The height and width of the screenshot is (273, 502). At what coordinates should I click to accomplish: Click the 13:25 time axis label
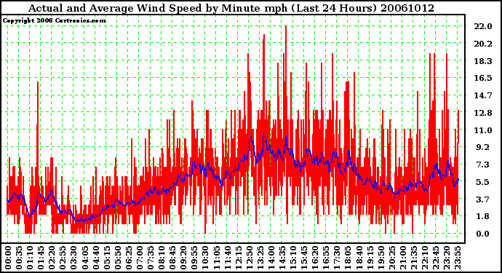[x=260, y=258]
